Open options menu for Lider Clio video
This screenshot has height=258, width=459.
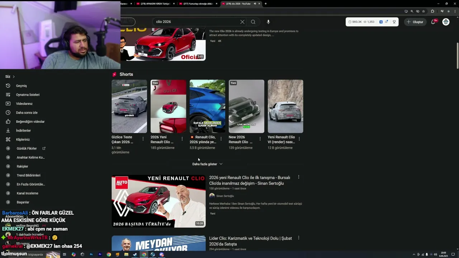[298, 238]
